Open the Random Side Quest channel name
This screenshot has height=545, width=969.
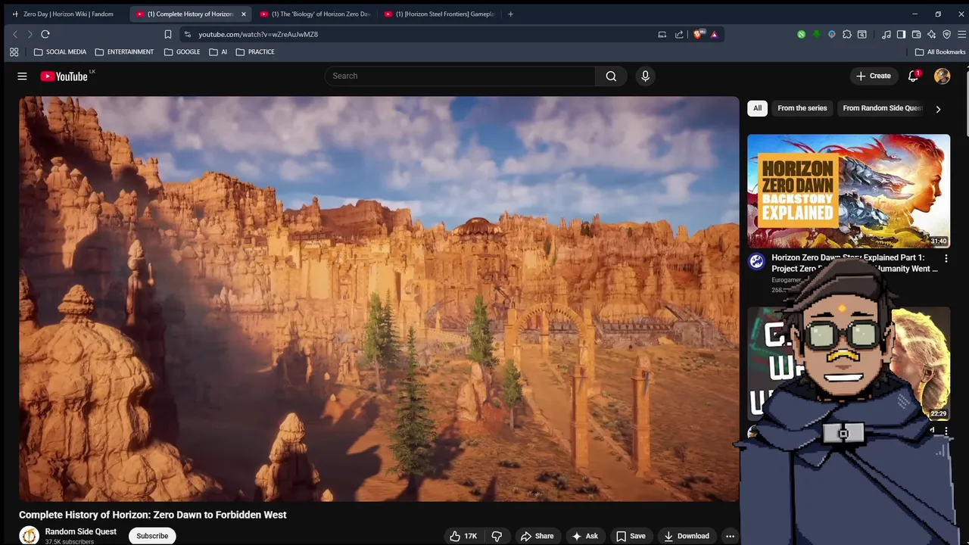point(80,531)
